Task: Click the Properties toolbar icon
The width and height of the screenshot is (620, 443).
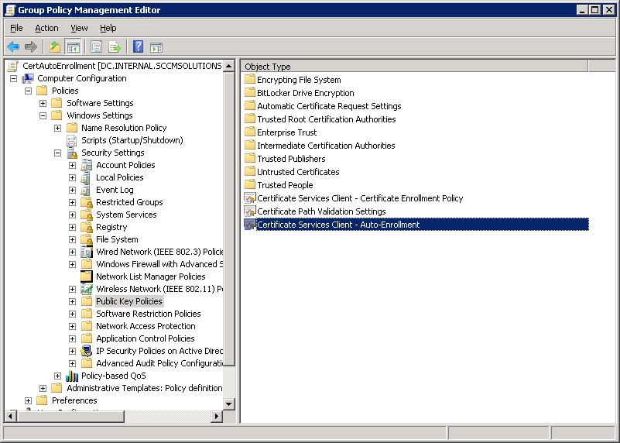Action: (x=97, y=47)
